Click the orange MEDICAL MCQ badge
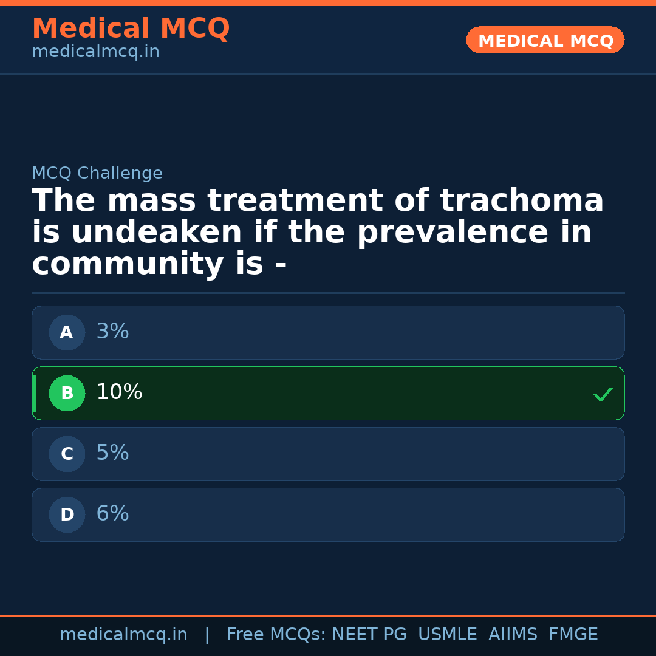This screenshot has width=656, height=656. click(545, 40)
